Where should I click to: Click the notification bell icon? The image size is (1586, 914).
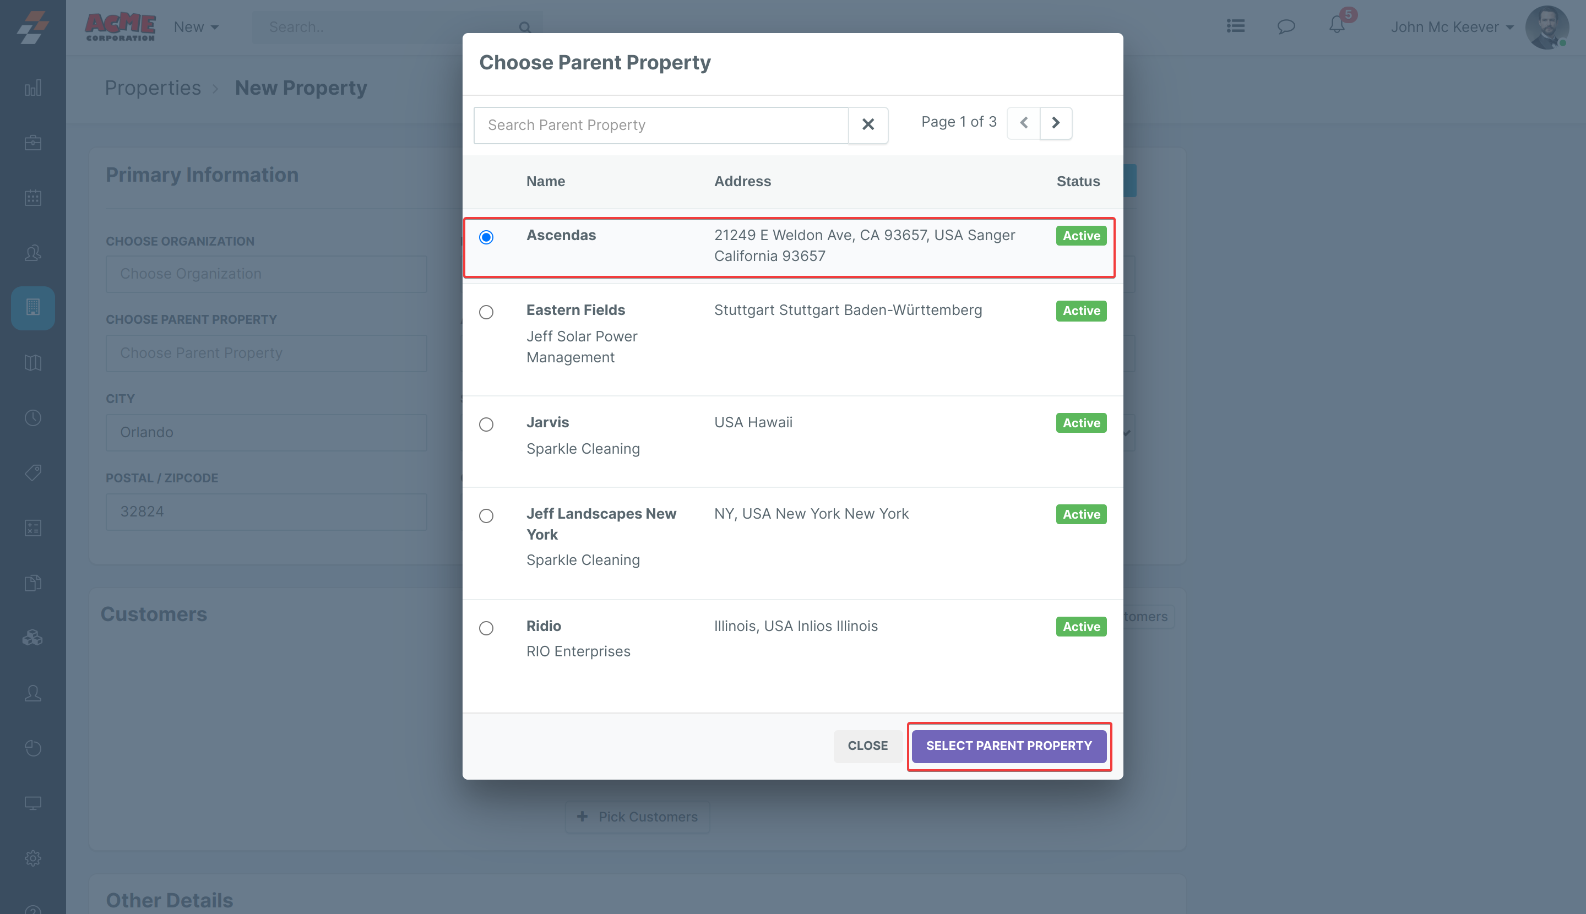pyautogui.click(x=1336, y=26)
